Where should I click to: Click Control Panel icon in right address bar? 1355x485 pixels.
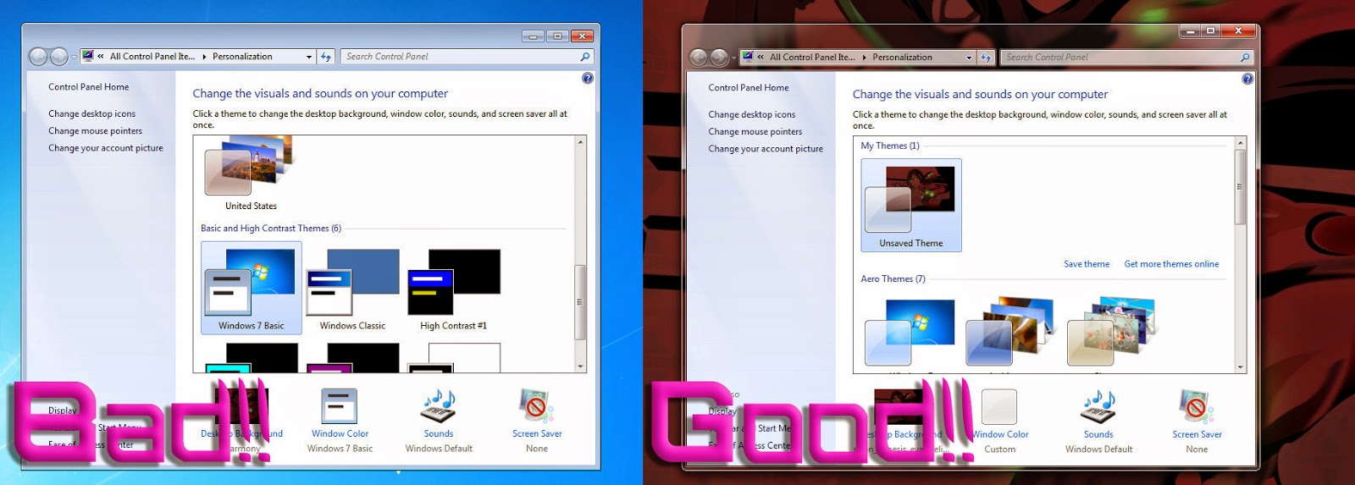coord(748,58)
